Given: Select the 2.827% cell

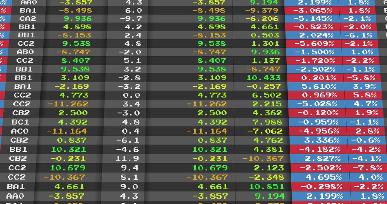Looking at the screenshot, I should pyautogui.click(x=320, y=159).
